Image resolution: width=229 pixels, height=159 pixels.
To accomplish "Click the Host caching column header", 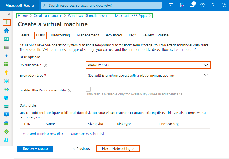I will [x=169, y=124].
